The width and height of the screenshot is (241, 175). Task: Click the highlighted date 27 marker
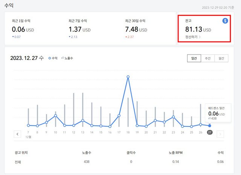tap(210, 132)
